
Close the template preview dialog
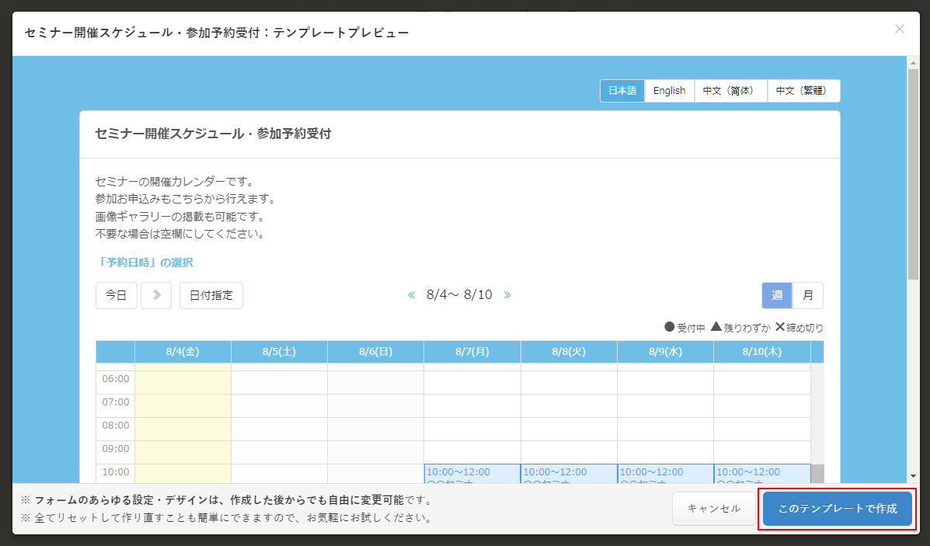[x=900, y=30]
